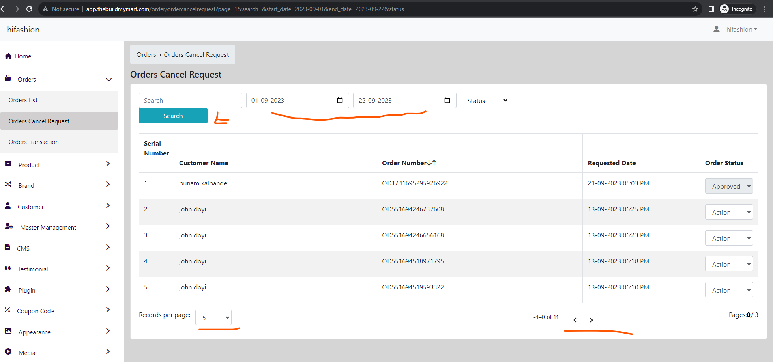773x362 pixels.
Task: Click the Customer person icon
Action: coord(8,205)
